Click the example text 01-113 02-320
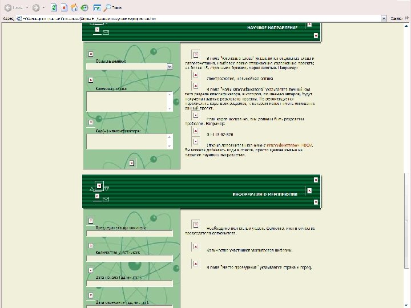This screenshot has width=411, height=308. [x=220, y=135]
